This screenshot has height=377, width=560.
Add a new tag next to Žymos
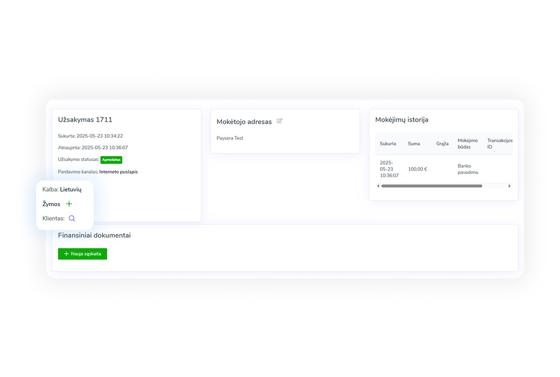(x=69, y=204)
